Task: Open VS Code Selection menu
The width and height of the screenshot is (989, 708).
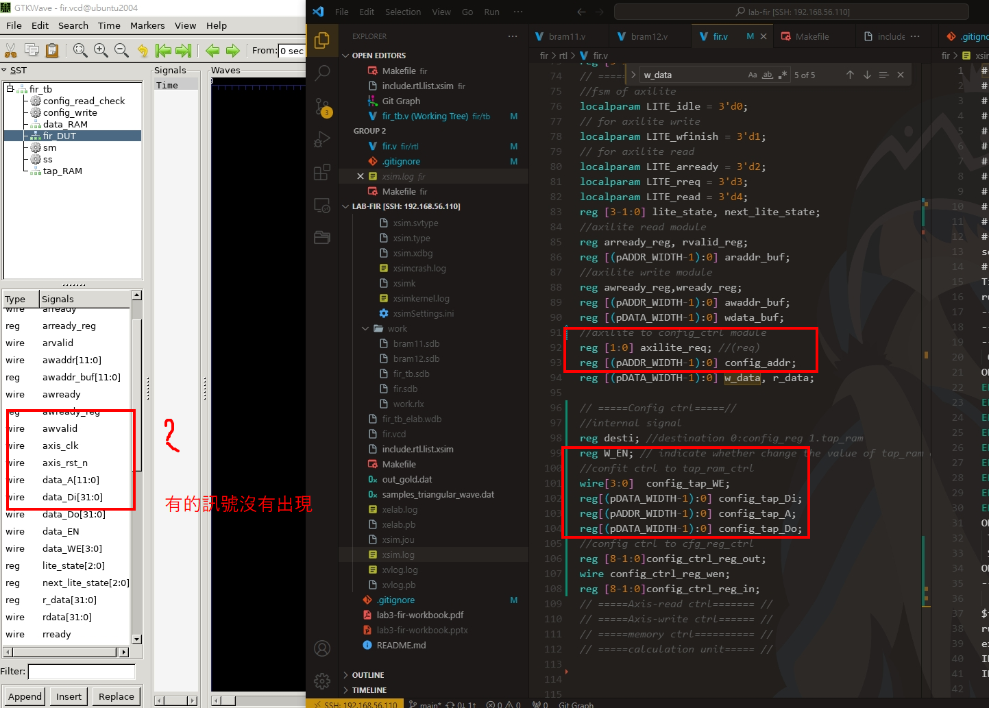Action: pyautogui.click(x=403, y=12)
